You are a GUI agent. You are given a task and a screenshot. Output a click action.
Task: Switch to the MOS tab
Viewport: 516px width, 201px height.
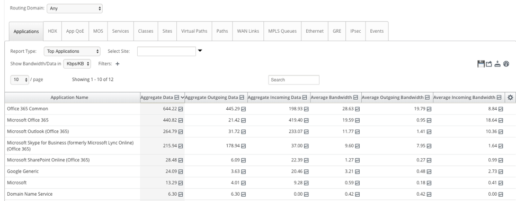(x=98, y=31)
